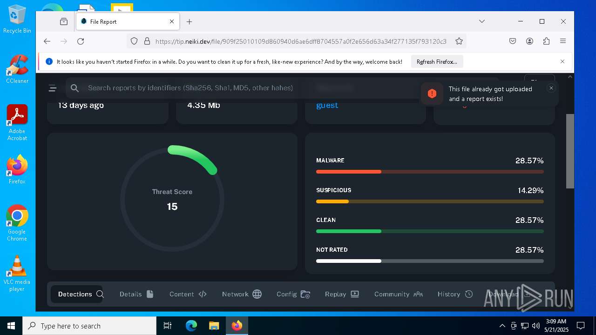Click the tip.neiki.dev address bar URL

click(x=301, y=41)
